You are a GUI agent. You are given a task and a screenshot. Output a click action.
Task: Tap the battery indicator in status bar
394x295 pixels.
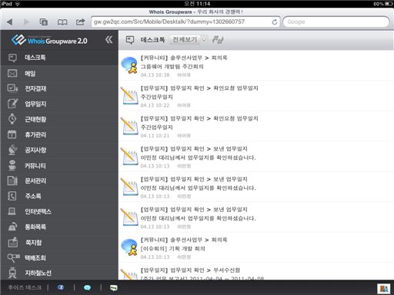(x=389, y=4)
